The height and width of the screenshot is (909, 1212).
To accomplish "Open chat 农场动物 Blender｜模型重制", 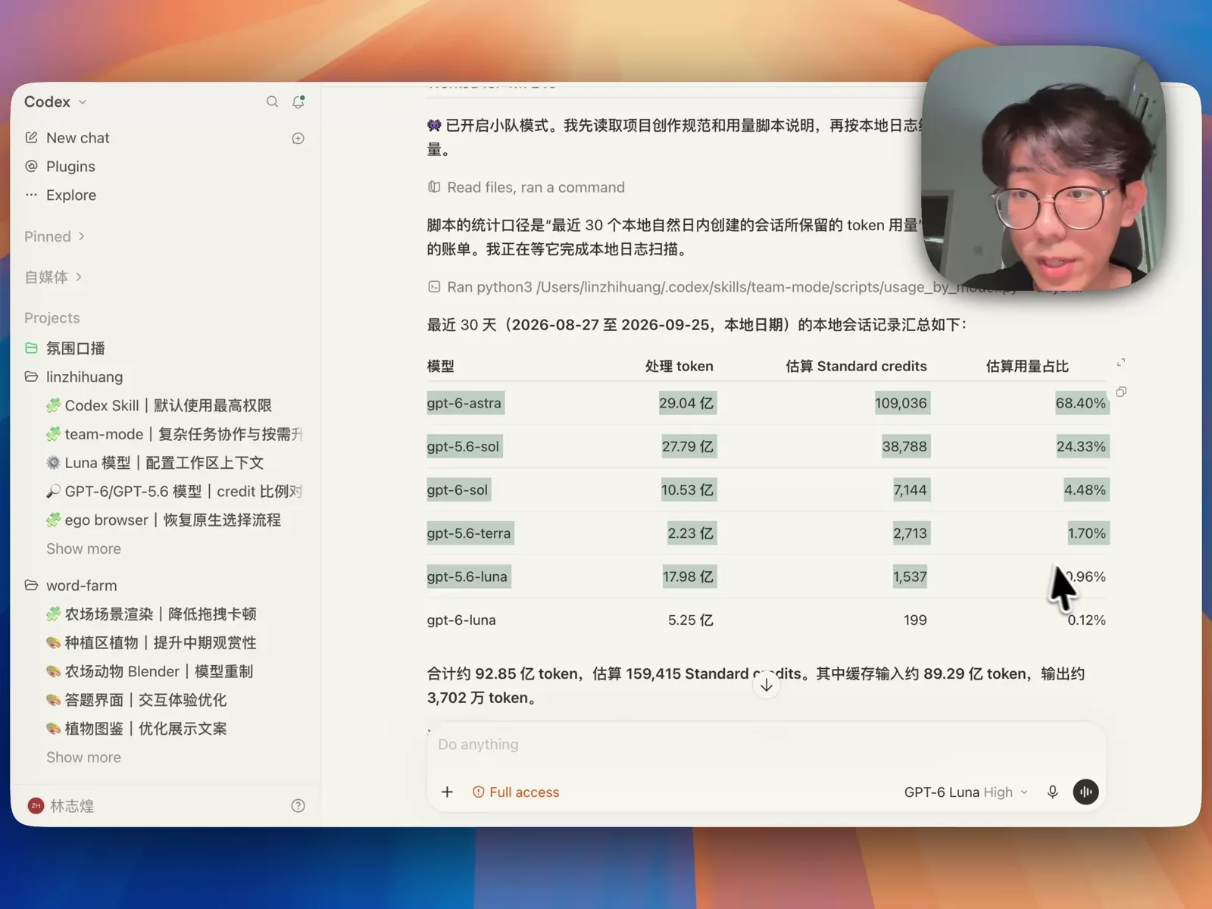I will coord(149,671).
